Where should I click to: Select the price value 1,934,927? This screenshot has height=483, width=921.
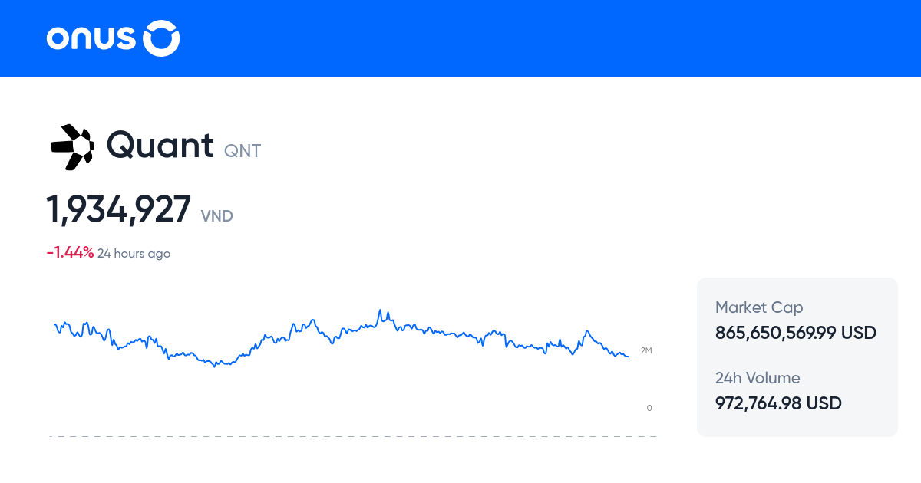pyautogui.click(x=119, y=209)
